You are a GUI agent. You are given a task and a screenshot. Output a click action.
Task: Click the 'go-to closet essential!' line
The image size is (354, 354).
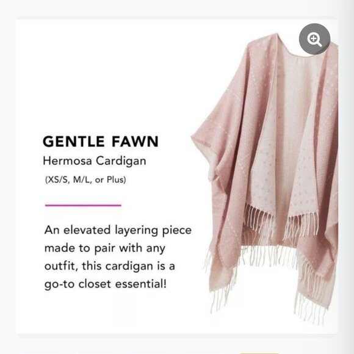[x=106, y=284]
